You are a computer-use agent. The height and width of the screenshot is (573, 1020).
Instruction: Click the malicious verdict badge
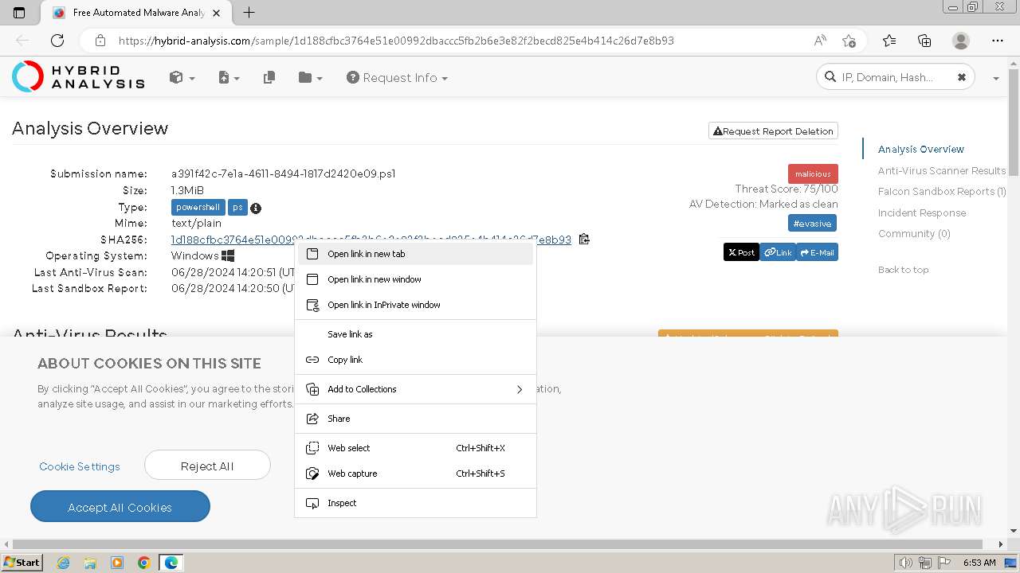pyautogui.click(x=813, y=173)
